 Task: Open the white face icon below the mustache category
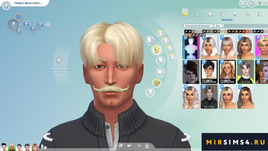pyautogui.click(x=150, y=92)
